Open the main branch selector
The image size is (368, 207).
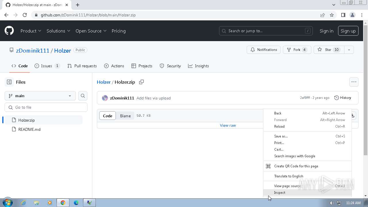[x=40, y=96]
